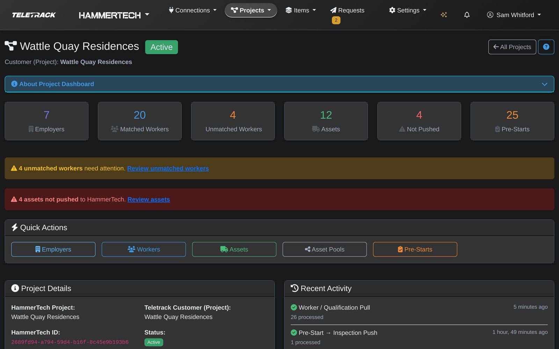Click the green check beside Pre-Start Inspection Push
The width and height of the screenshot is (559, 349).
[x=294, y=333]
